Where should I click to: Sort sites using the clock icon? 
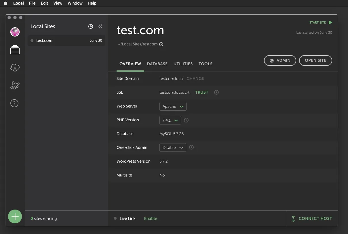[91, 26]
